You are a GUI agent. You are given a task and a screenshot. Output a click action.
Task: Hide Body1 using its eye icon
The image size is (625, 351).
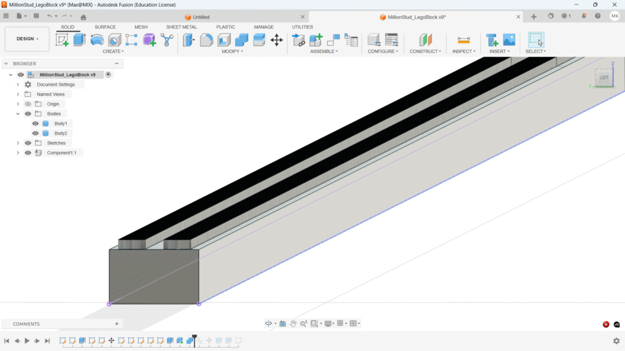coord(35,124)
